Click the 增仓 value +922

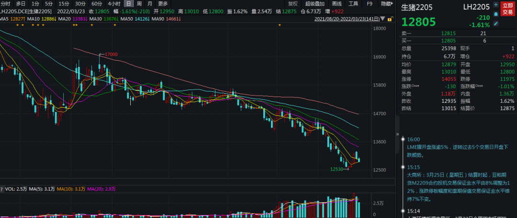click(508, 56)
